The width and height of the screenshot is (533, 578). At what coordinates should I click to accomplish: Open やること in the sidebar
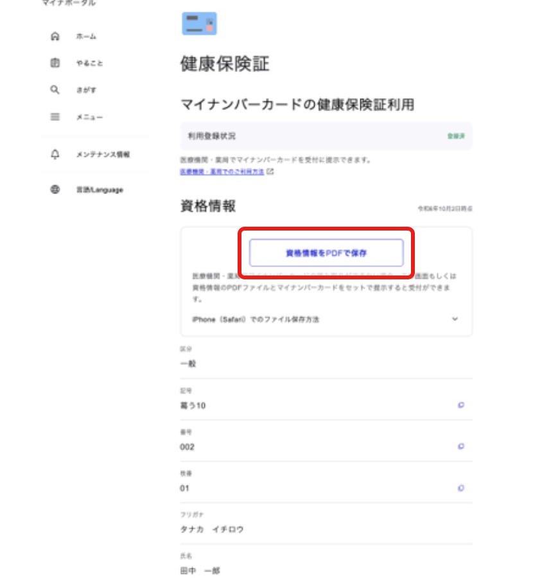pyautogui.click(x=87, y=63)
